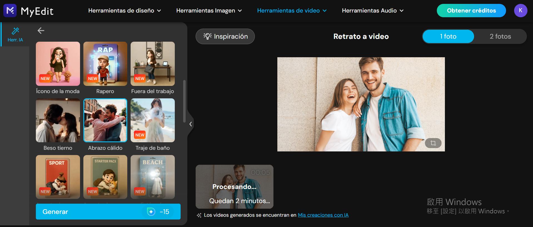Click the Obtener créditos button
The width and height of the screenshot is (533, 227).
coord(471,11)
